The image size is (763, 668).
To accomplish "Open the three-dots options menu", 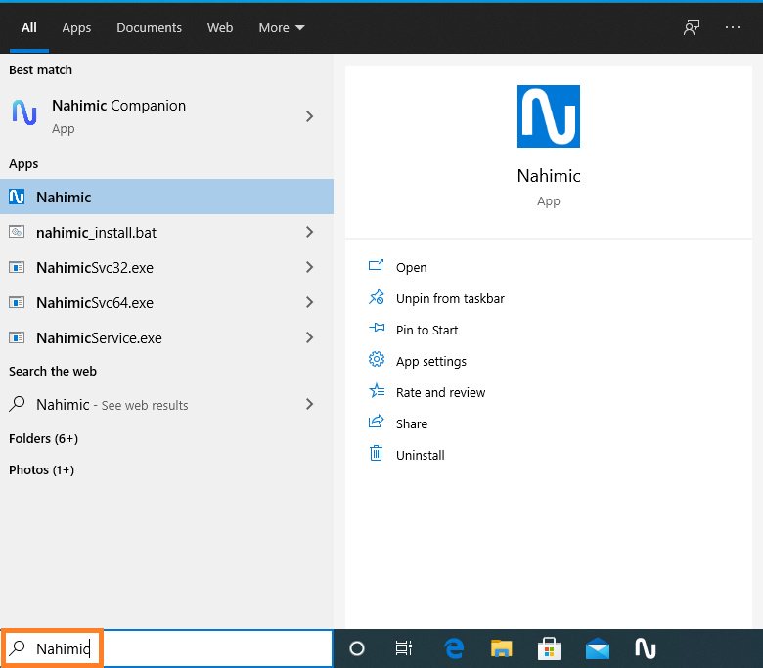I will tap(733, 27).
